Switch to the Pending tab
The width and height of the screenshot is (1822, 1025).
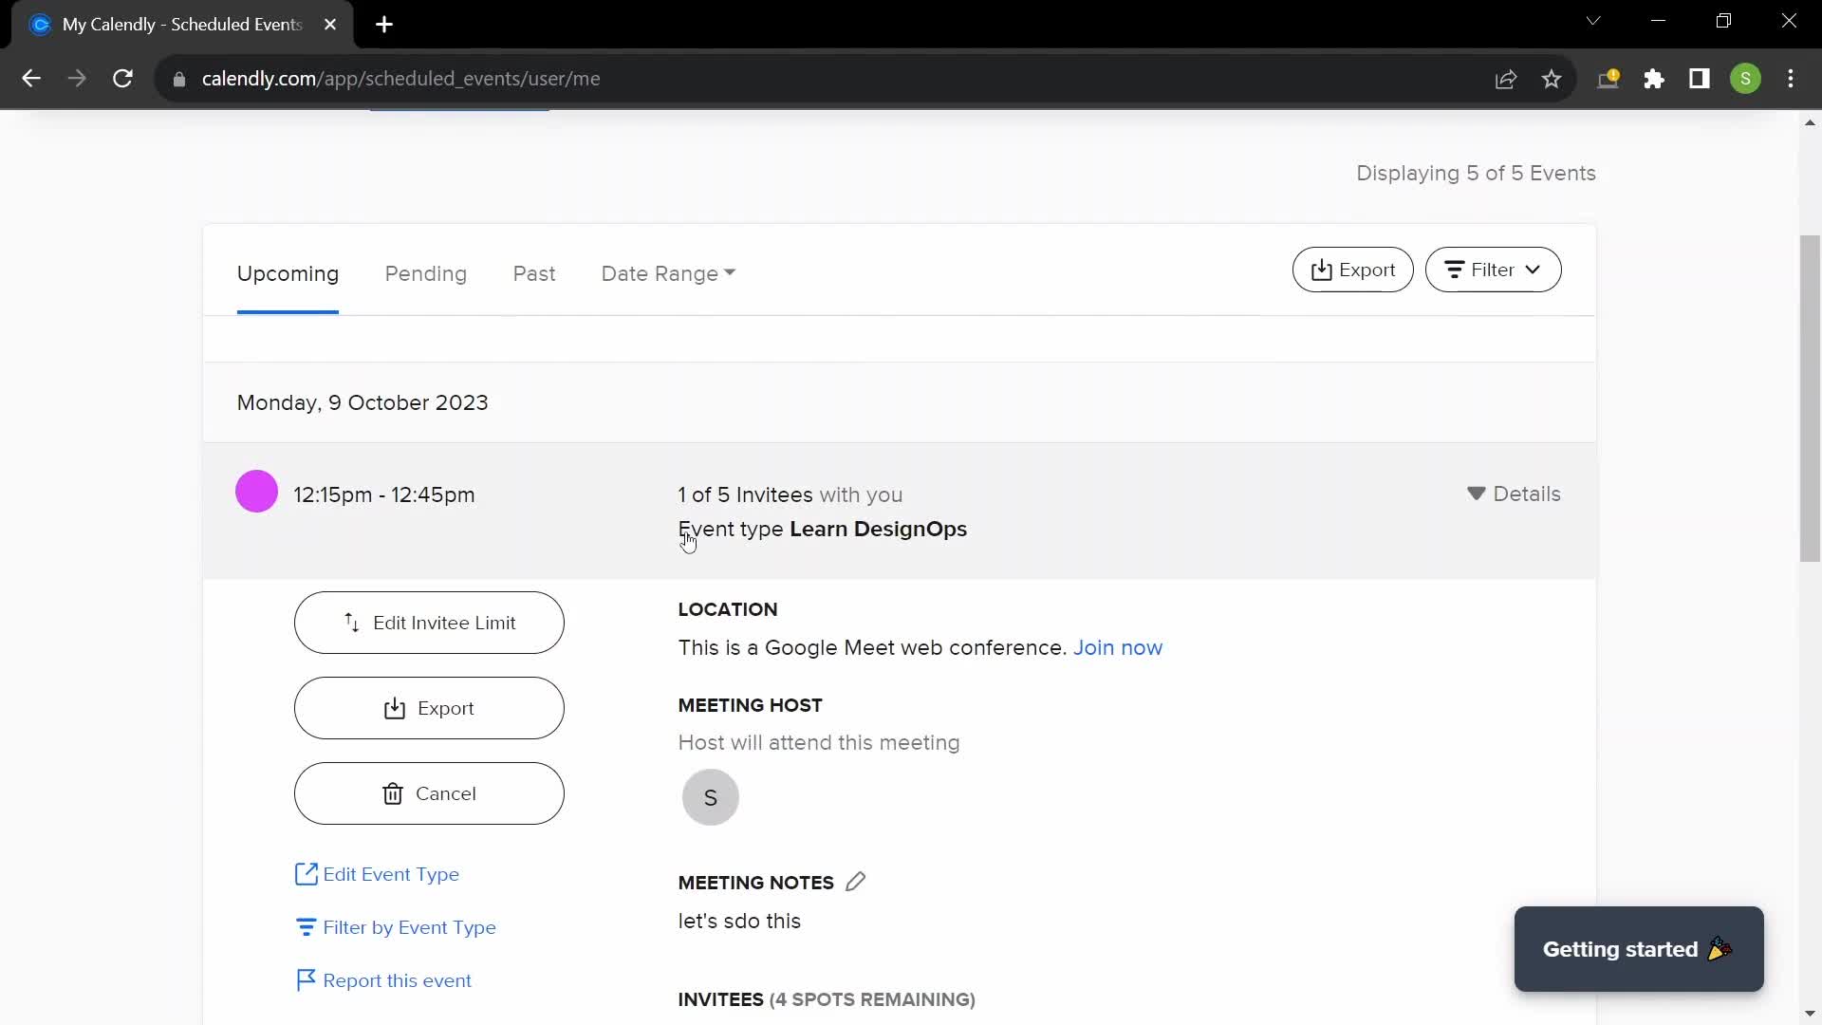coord(425,273)
